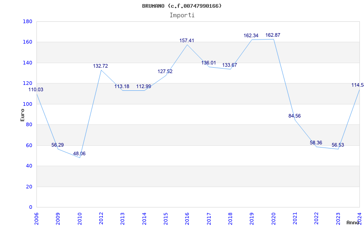Screen dimensions: 364x227
Task: Select data point value 48.06
Action: [79, 153]
